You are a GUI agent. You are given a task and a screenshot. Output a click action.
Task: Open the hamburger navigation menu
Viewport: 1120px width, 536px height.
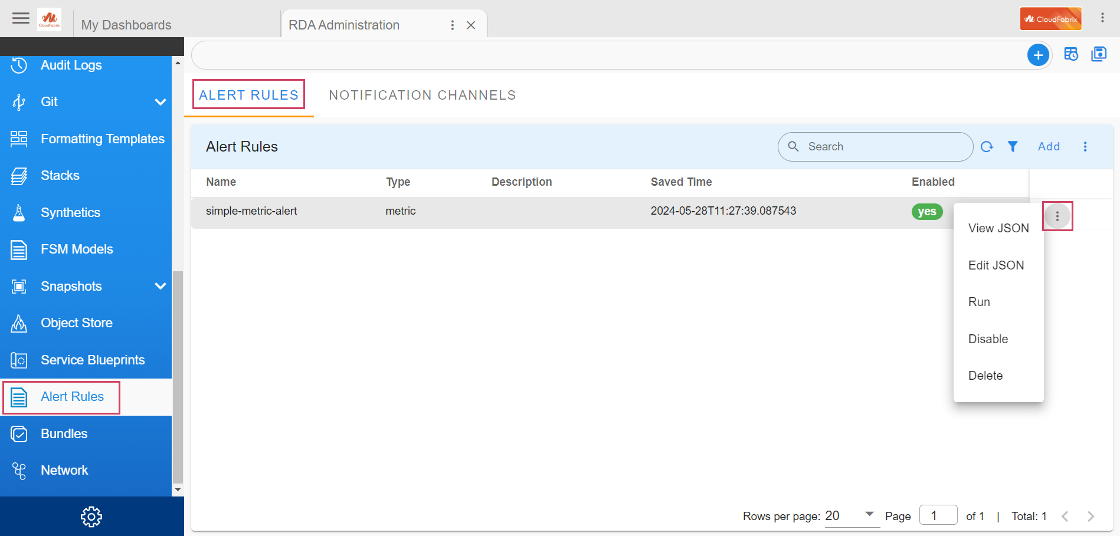pyautogui.click(x=21, y=18)
